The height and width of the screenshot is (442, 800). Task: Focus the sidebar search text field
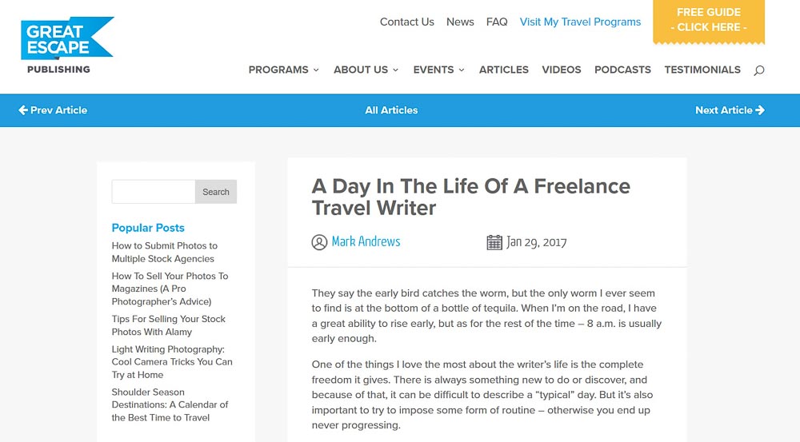click(x=154, y=192)
